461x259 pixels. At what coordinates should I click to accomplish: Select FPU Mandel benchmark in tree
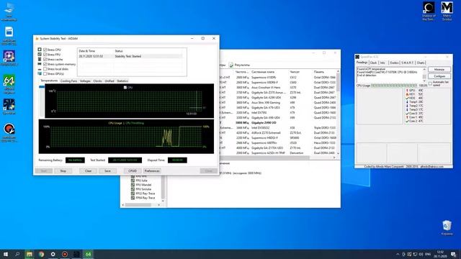pos(143,185)
